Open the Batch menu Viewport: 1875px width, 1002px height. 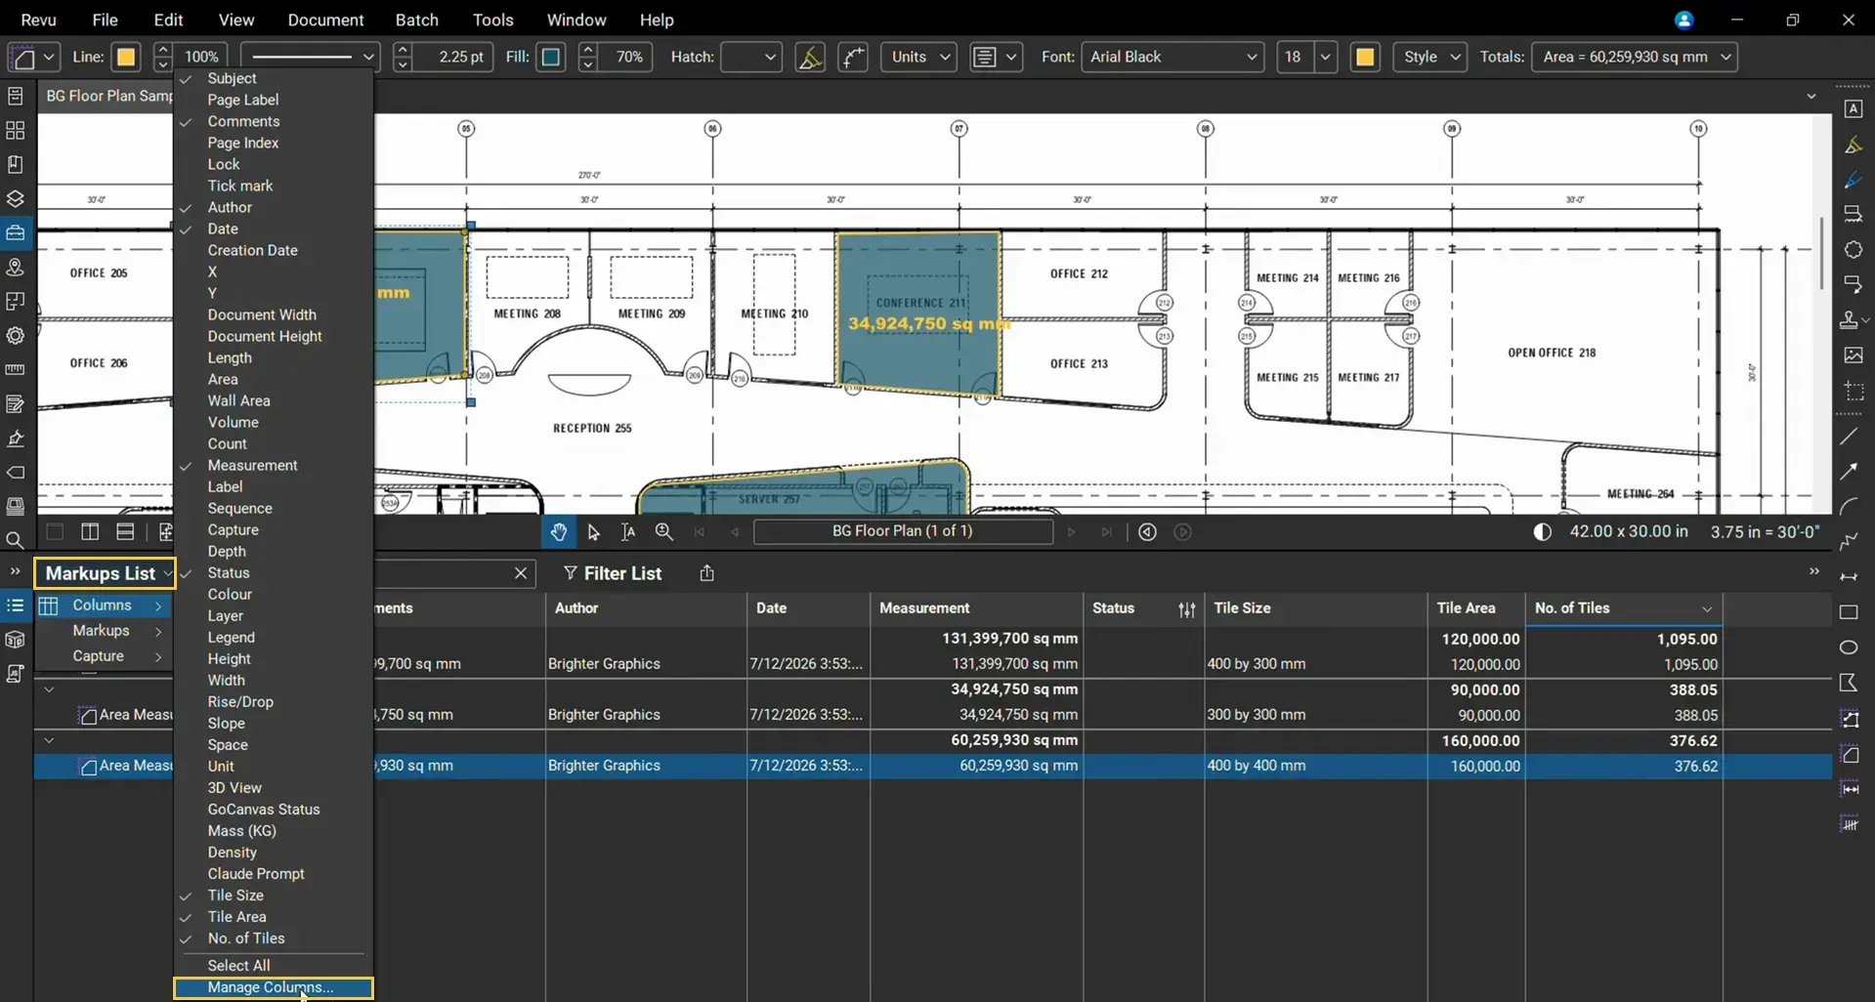(x=416, y=20)
